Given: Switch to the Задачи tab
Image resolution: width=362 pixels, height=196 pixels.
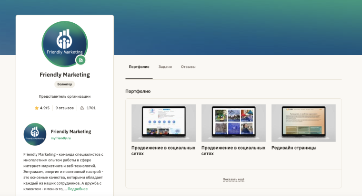Looking at the screenshot, I should pos(165,67).
